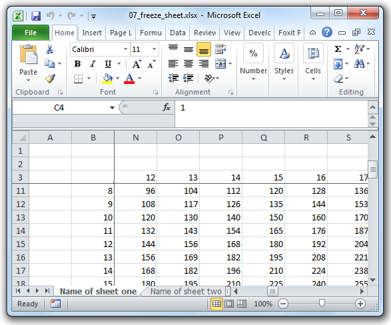Click the Find & Select binoculars icon
This screenshot has height=325, width=391.
(359, 64)
